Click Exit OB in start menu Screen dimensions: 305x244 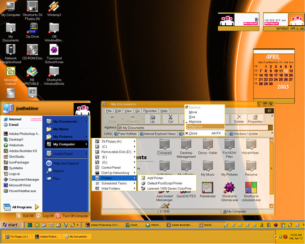25,216
